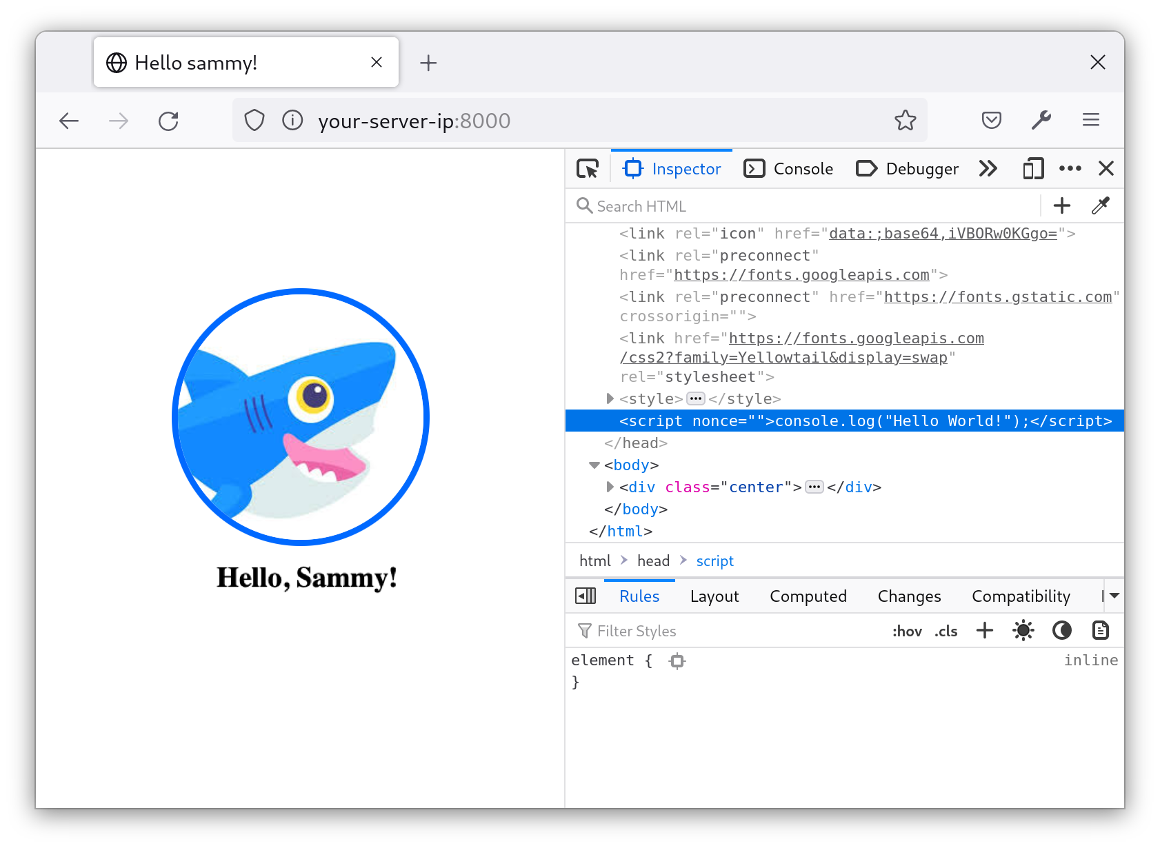Toggle the :hov pseudo-class panel

[x=907, y=631]
